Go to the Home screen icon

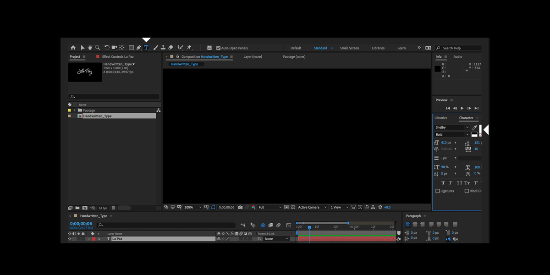[73, 48]
